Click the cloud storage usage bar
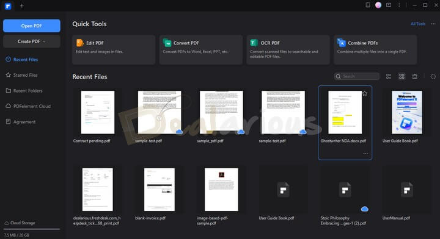Viewport: 440px width, 239px height. tap(32, 229)
